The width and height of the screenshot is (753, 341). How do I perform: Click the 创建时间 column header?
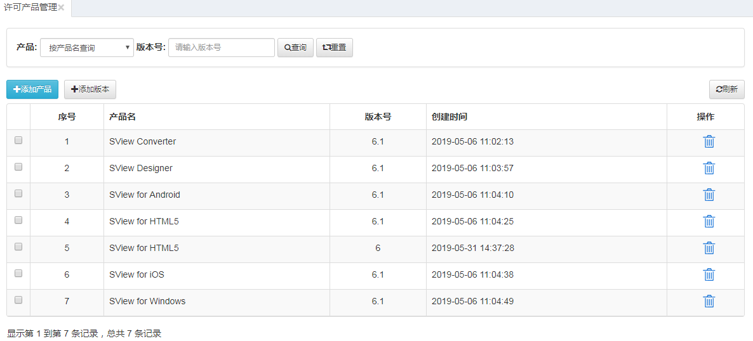[x=547, y=117]
